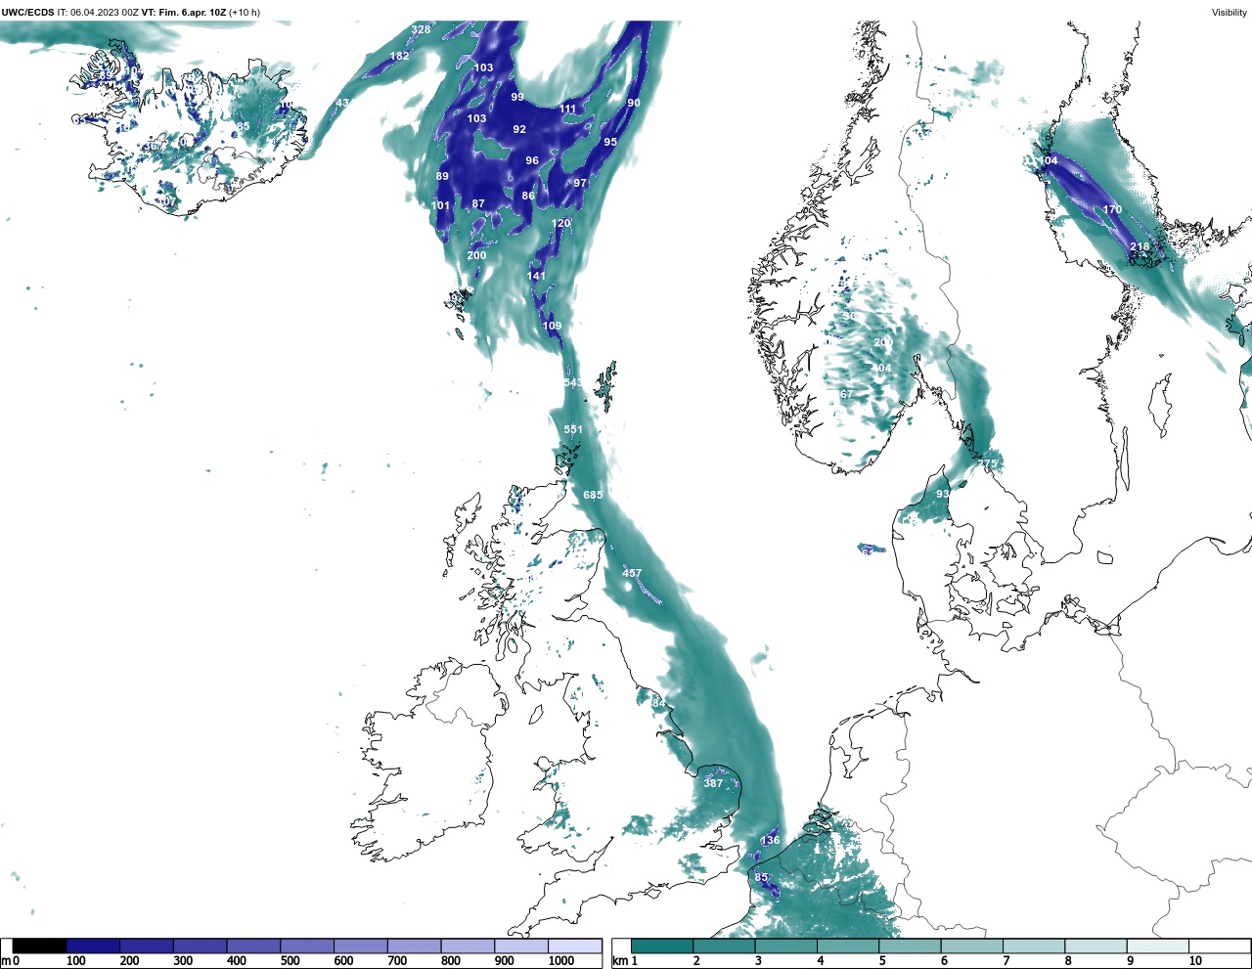
Task: Click the visibility value 95
Action: click(610, 142)
